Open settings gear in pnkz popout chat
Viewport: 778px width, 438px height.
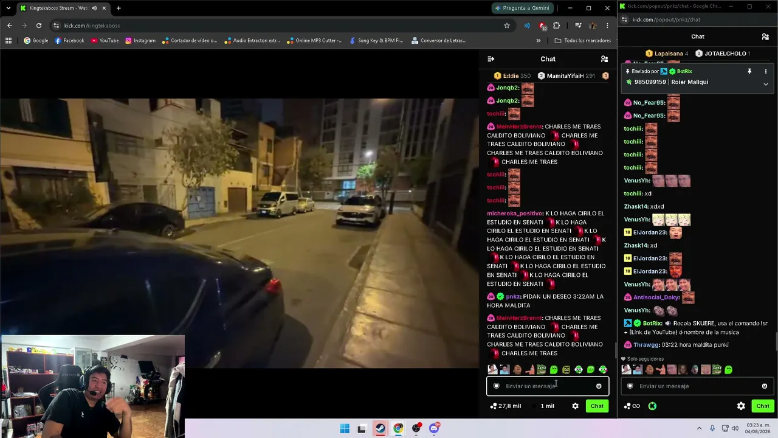coord(741,406)
